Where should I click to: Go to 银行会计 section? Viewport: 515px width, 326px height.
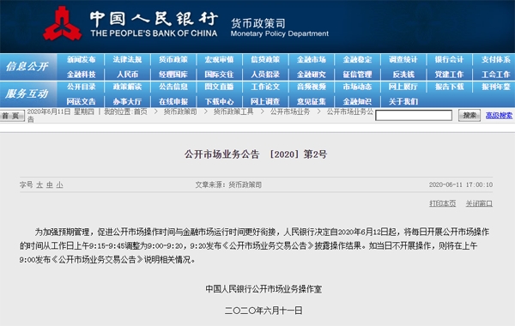tap(449, 59)
